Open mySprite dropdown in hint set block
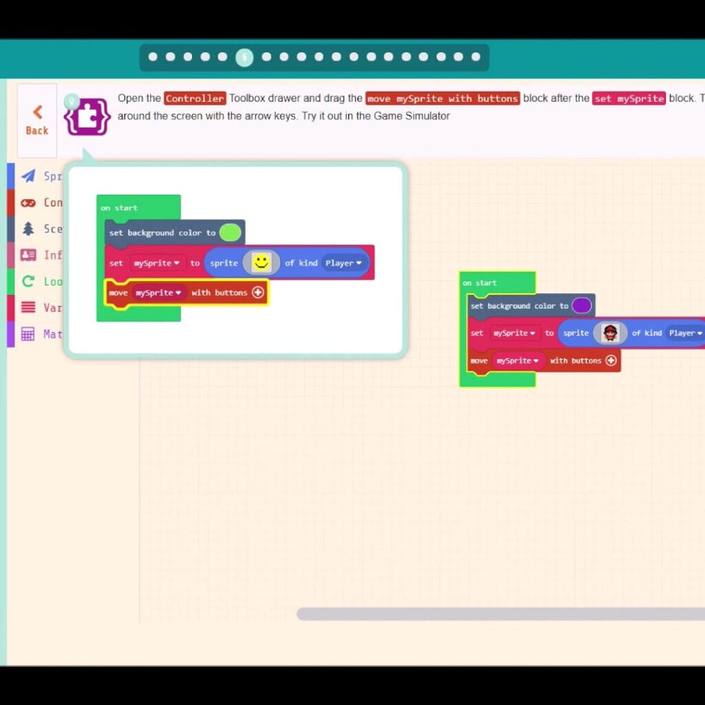 tap(157, 263)
